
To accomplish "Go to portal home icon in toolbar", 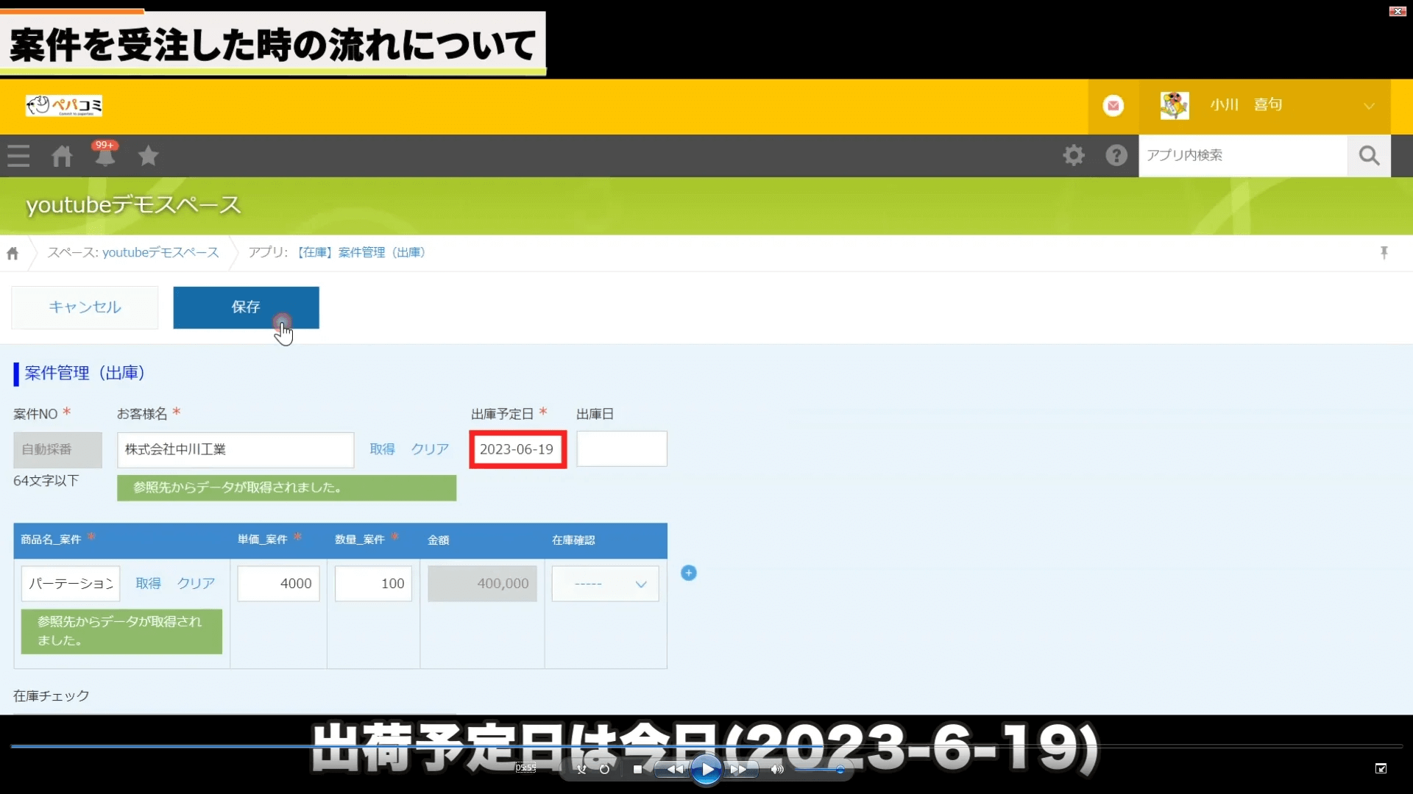I will tap(62, 156).
